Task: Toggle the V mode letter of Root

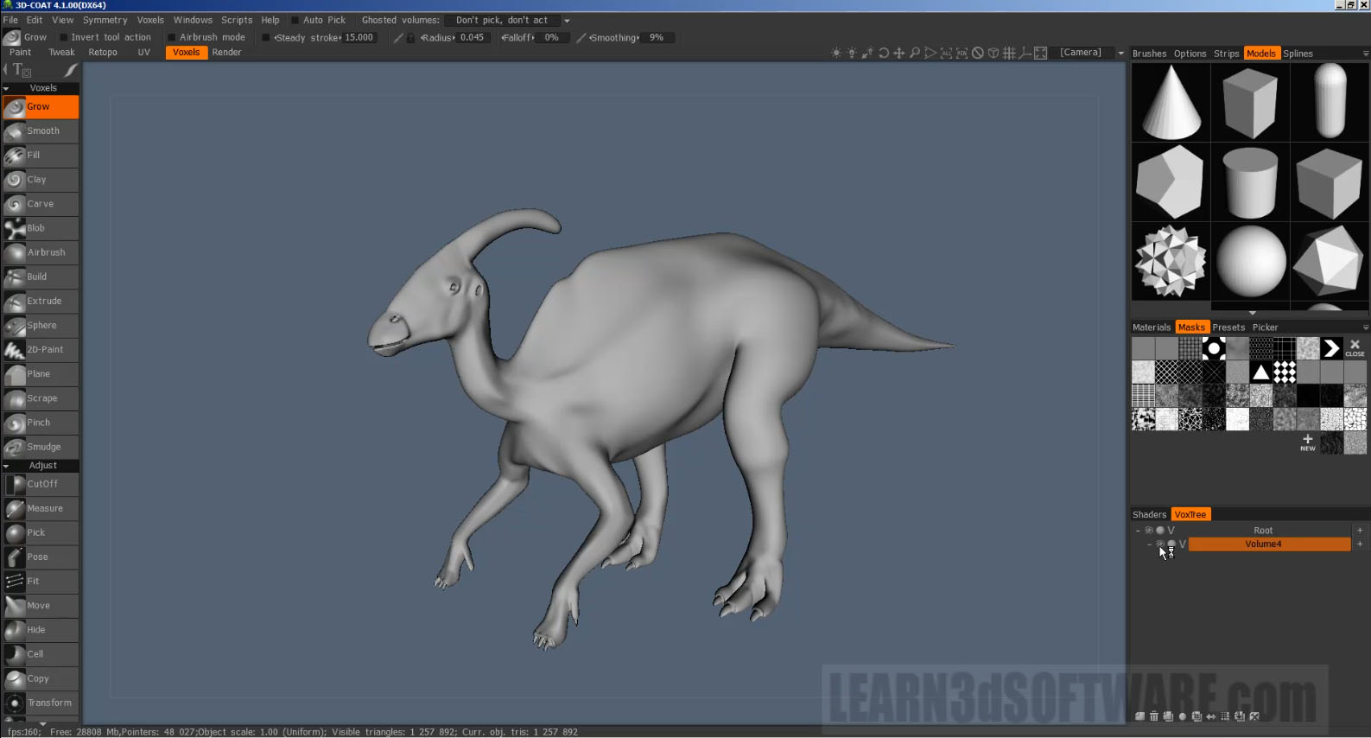Action: pyautogui.click(x=1171, y=531)
